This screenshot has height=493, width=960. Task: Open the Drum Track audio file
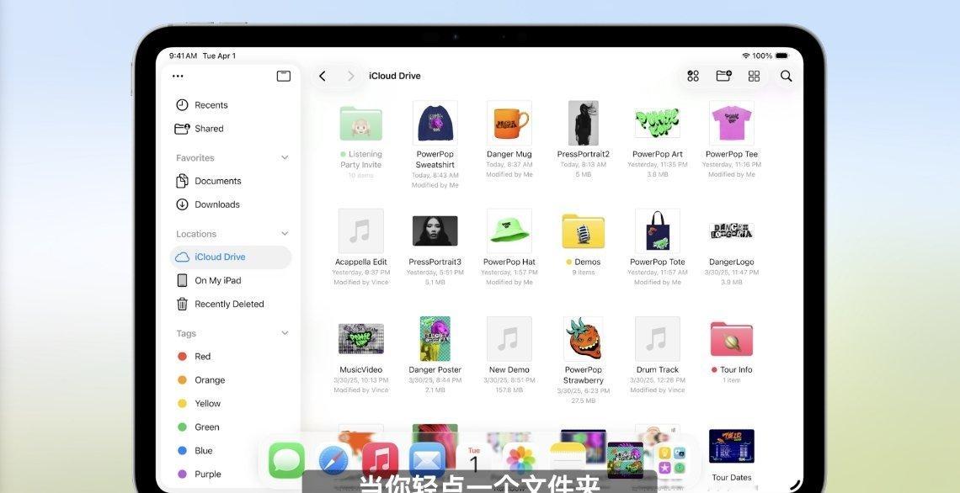click(x=658, y=339)
